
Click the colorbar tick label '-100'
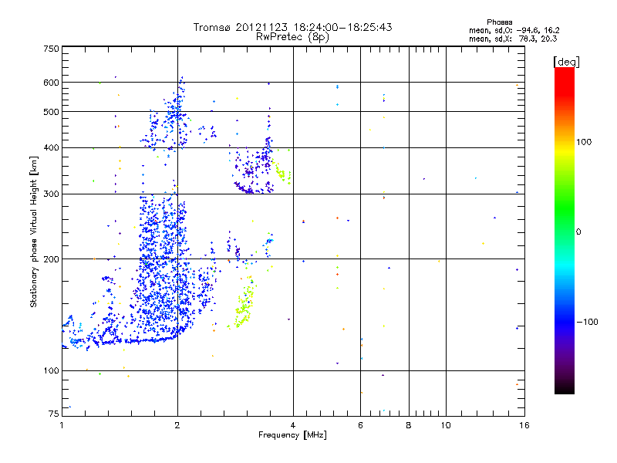(x=588, y=322)
